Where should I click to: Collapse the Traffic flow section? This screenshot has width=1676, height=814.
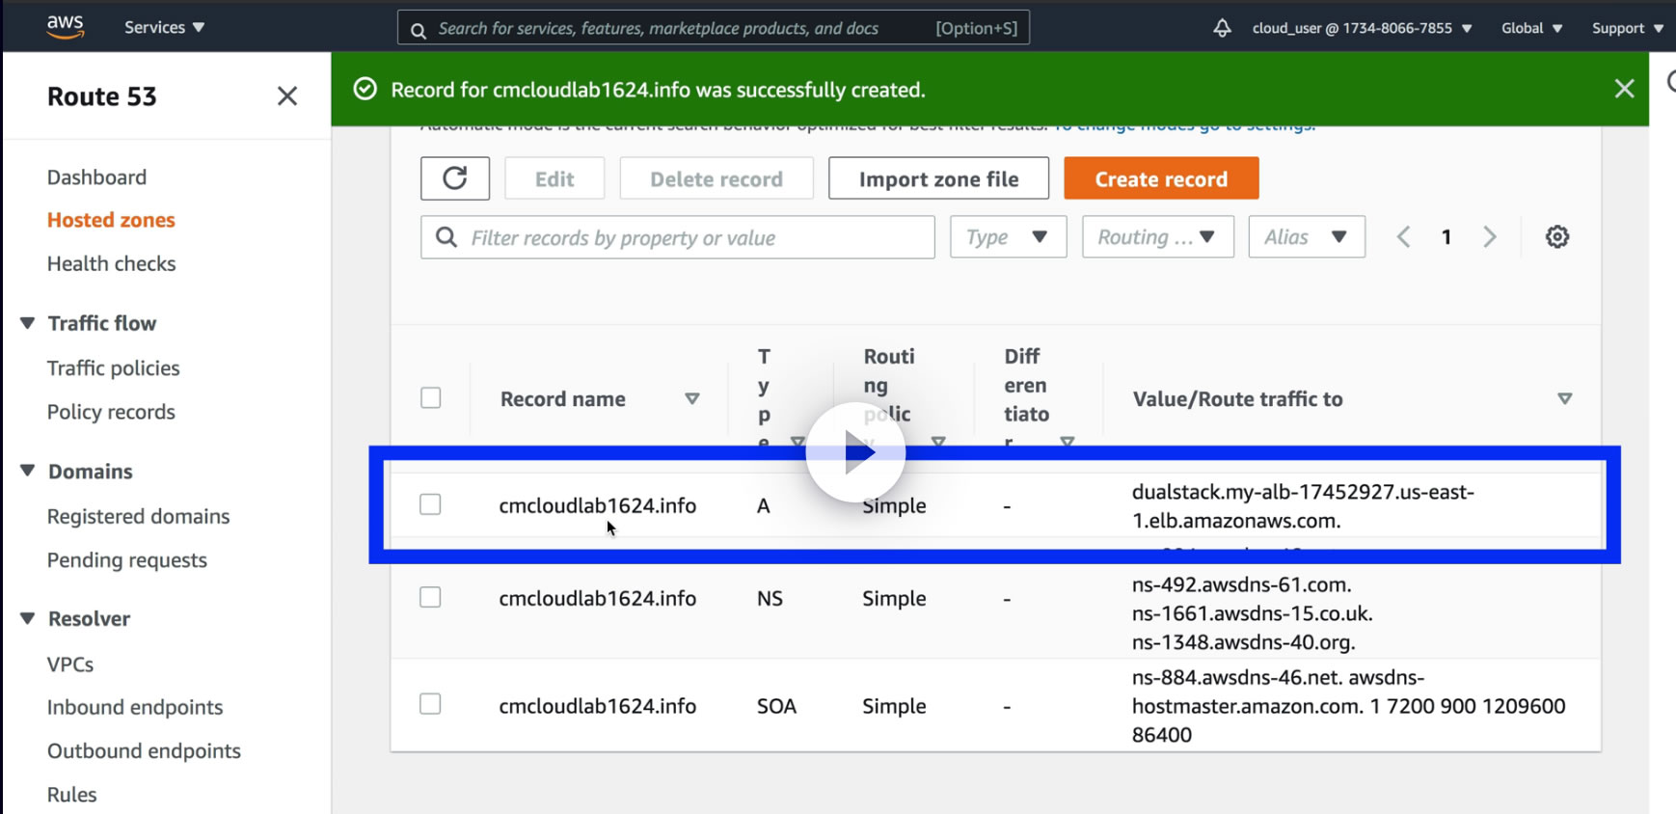tap(28, 323)
